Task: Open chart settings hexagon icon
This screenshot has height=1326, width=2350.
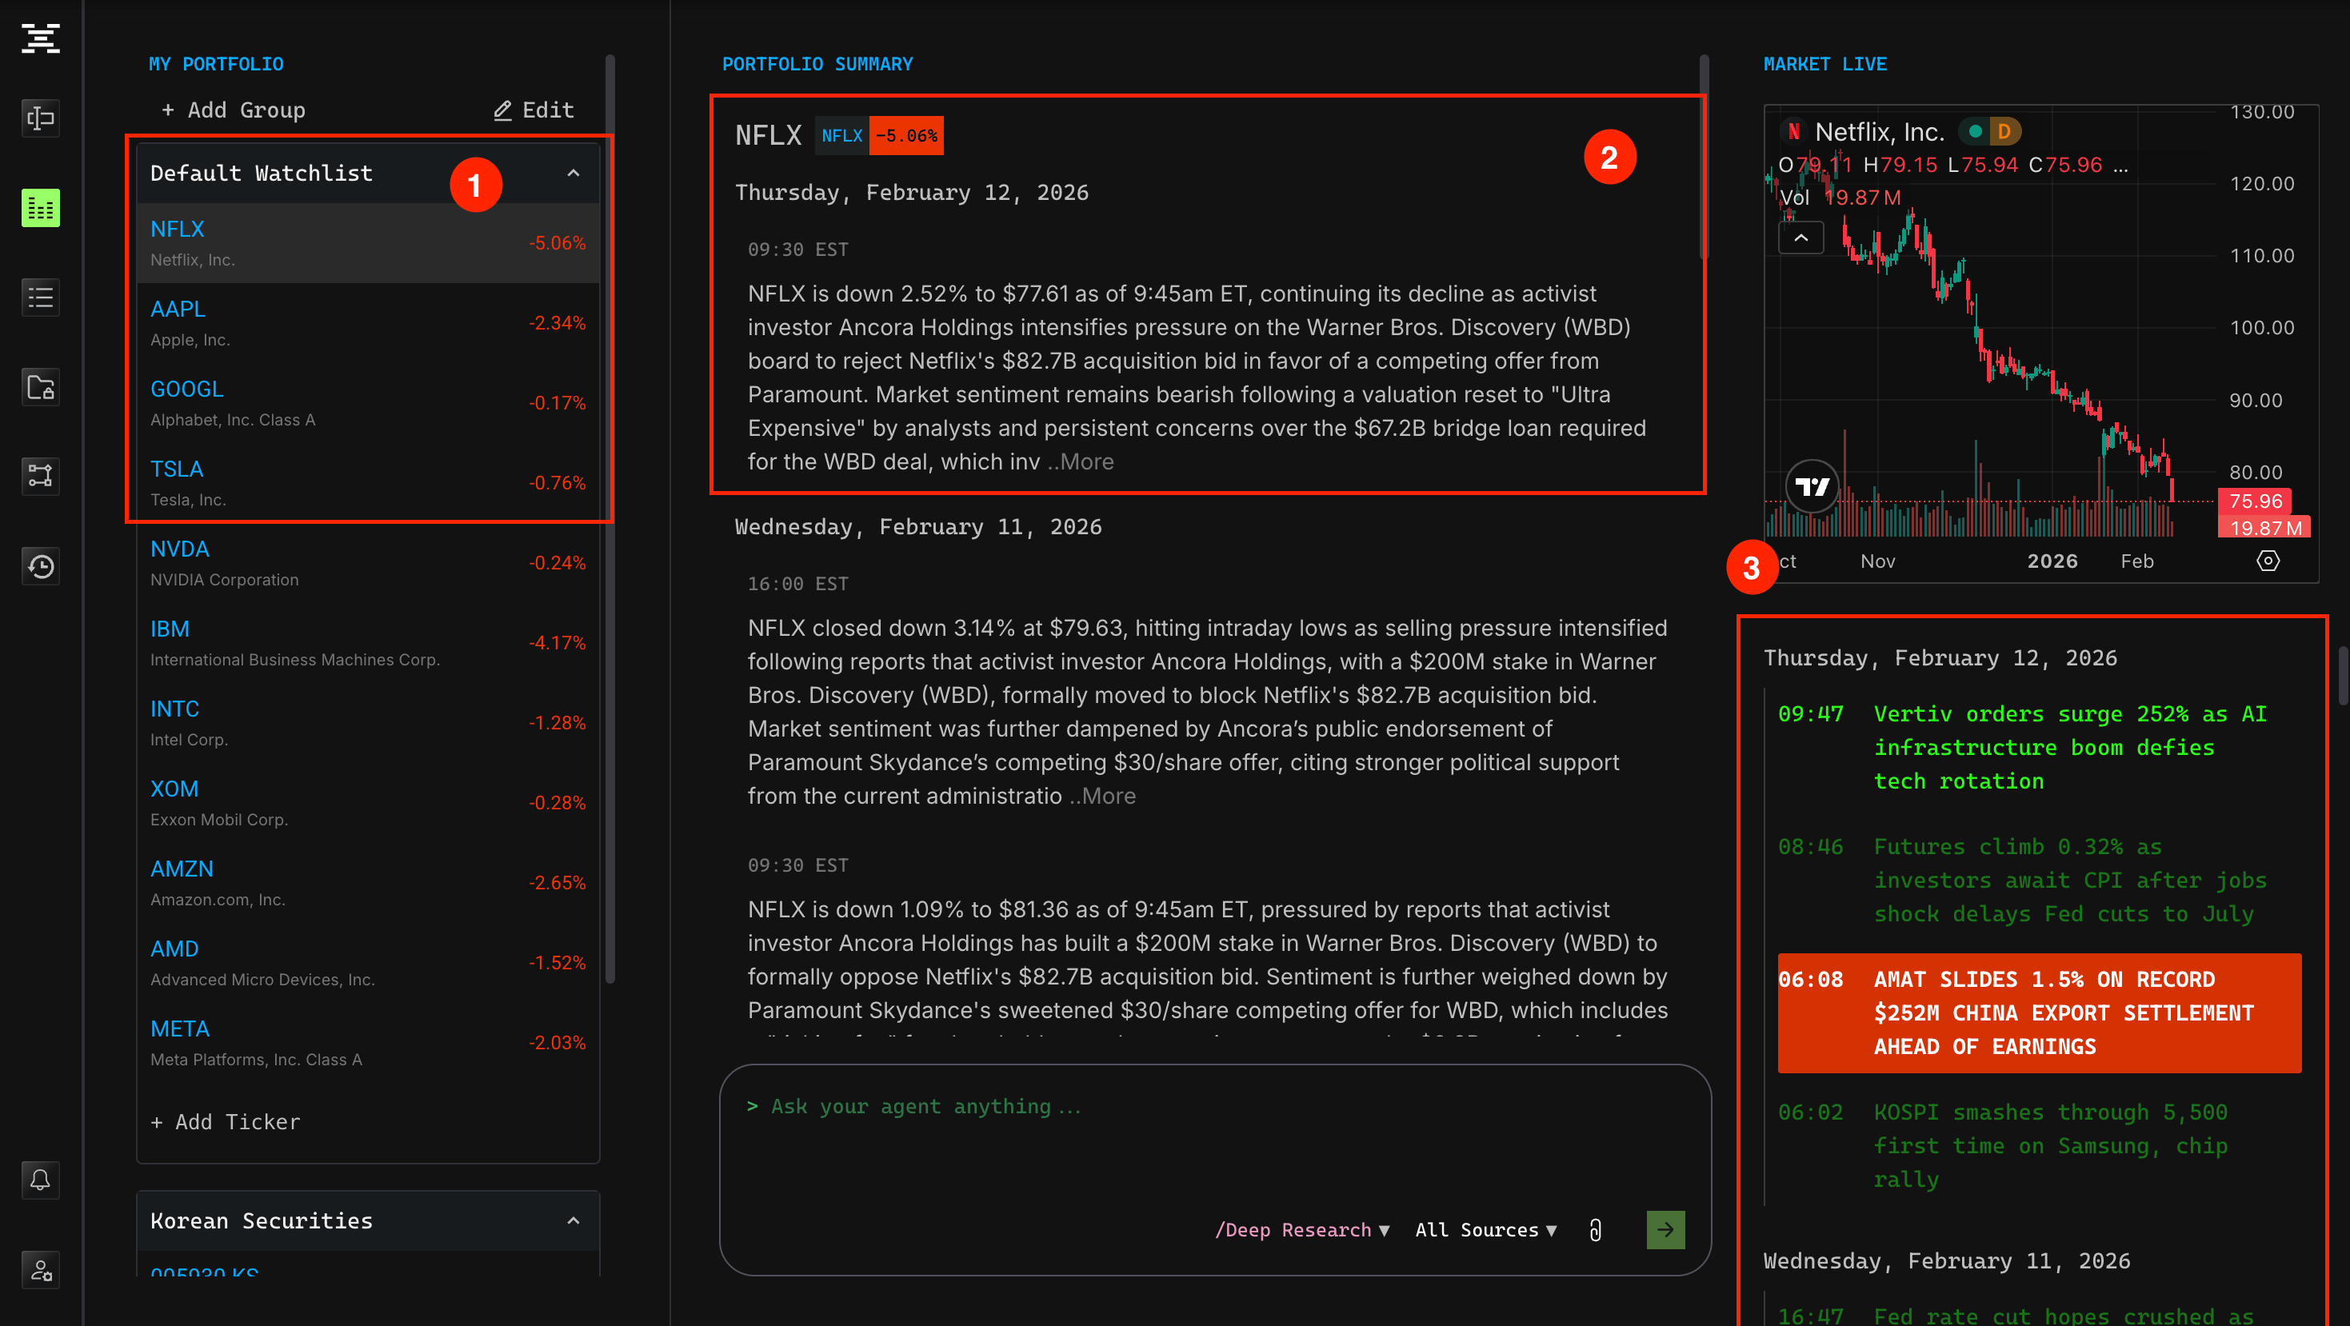Action: (2268, 561)
